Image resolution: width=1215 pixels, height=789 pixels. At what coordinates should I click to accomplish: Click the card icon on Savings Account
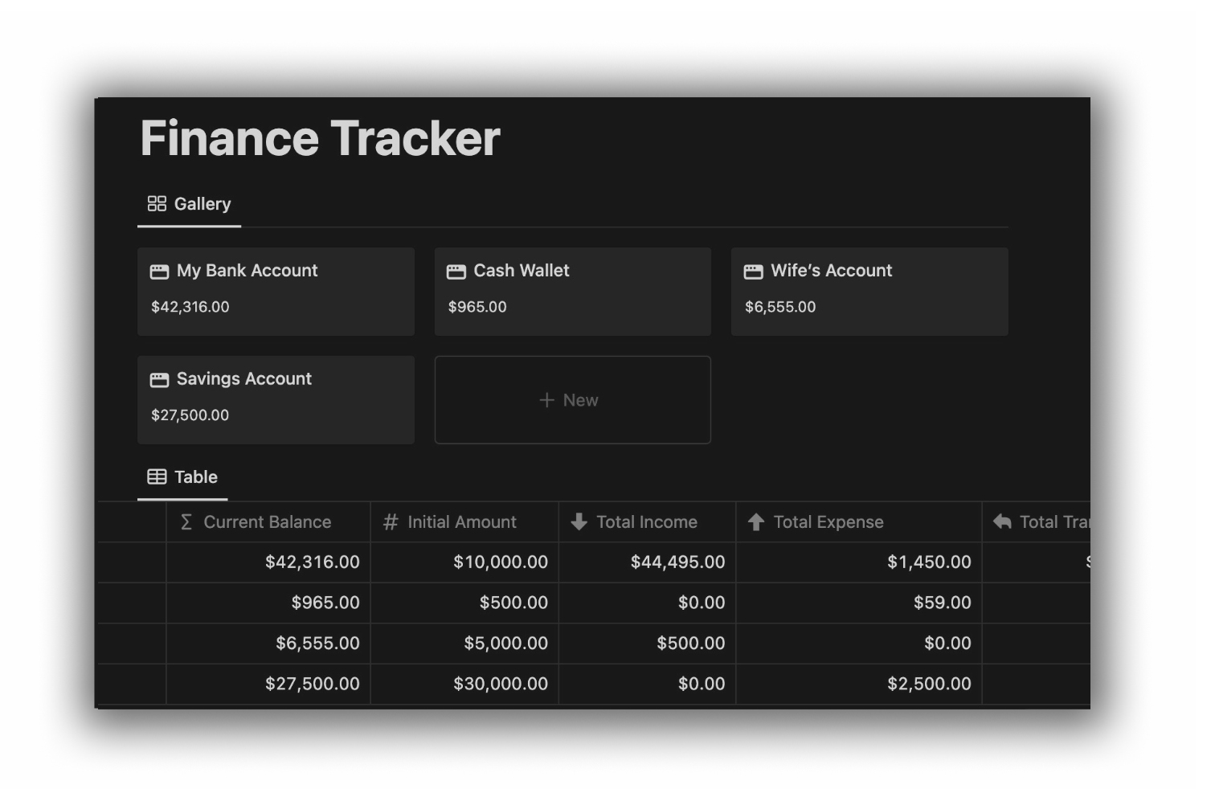coord(159,378)
